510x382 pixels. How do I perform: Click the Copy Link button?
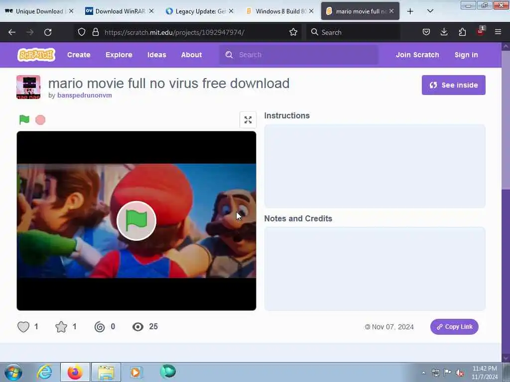[x=454, y=327]
